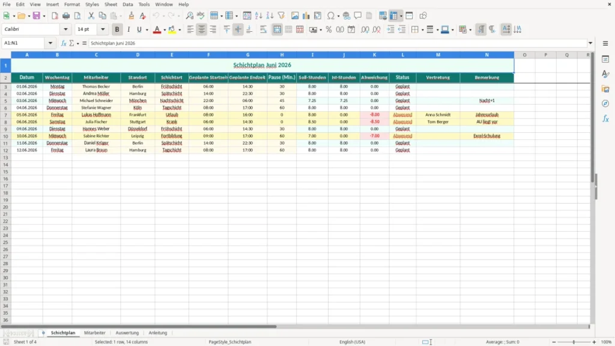
Task: Switch to Anleitung sheet tab
Action: coord(158,333)
